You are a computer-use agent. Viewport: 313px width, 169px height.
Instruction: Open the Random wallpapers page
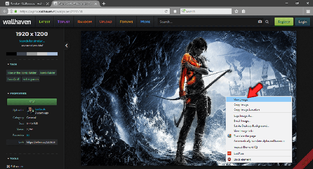pos(85,22)
